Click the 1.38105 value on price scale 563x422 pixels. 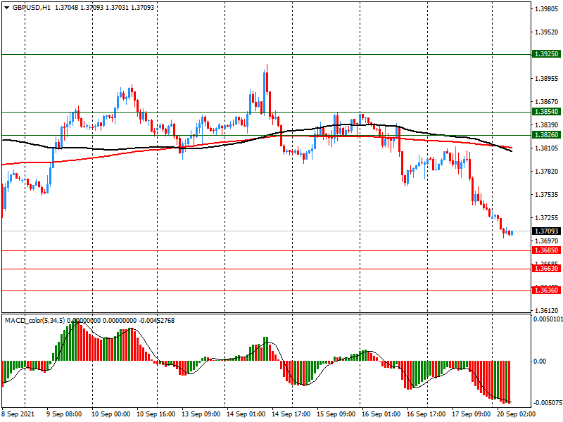pyautogui.click(x=547, y=148)
